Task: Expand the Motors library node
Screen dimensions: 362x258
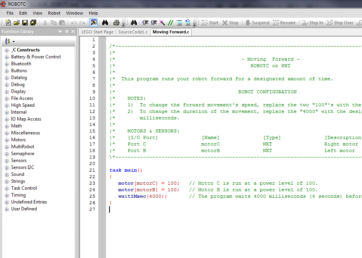Action: [x=7, y=139]
